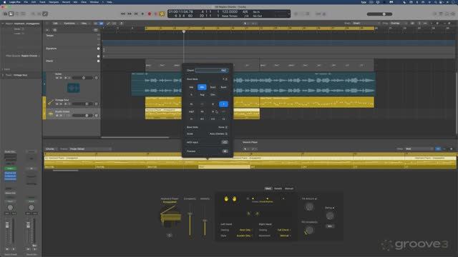
Task: Switch to the Main tab in Session Player
Action: pos(268,188)
